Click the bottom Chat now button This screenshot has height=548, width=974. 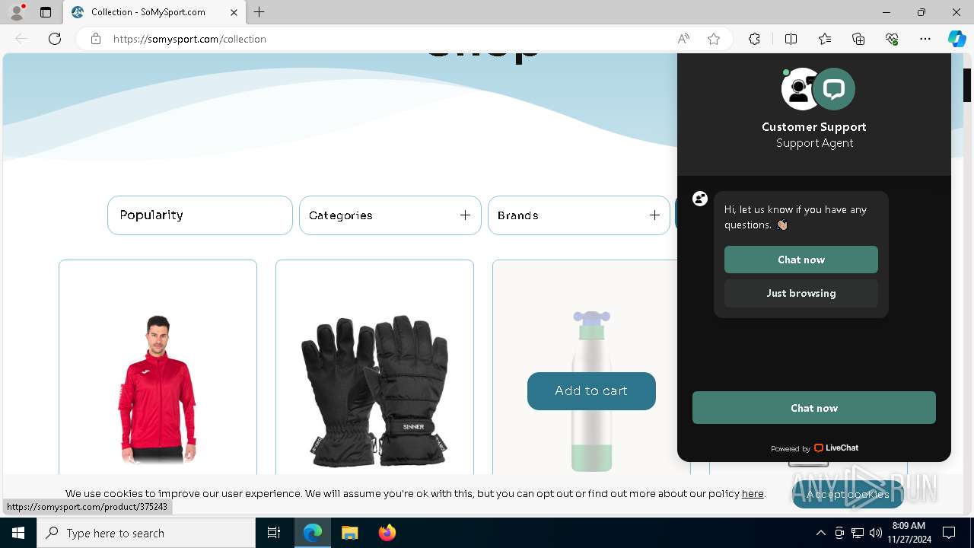(x=814, y=408)
